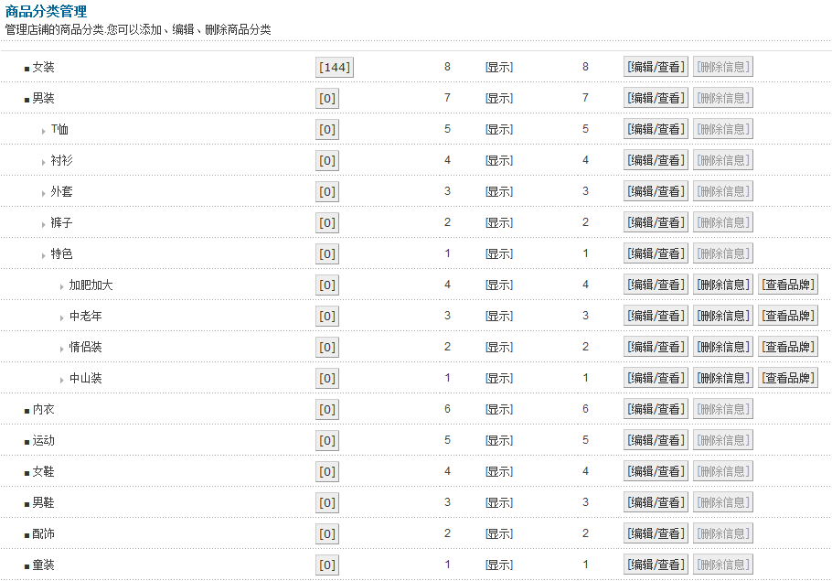The width and height of the screenshot is (832, 581).
Task: Expand the 加肥加大 subcategory arrow
Action: [x=61, y=286]
